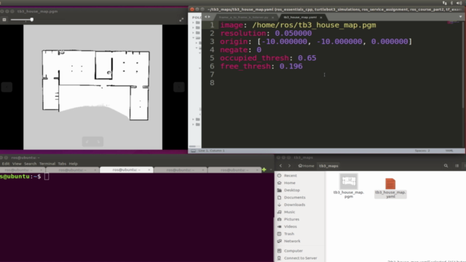466x262 pixels.
Task: Click Line 1, Column 1 in status bar
Action: (x=211, y=151)
